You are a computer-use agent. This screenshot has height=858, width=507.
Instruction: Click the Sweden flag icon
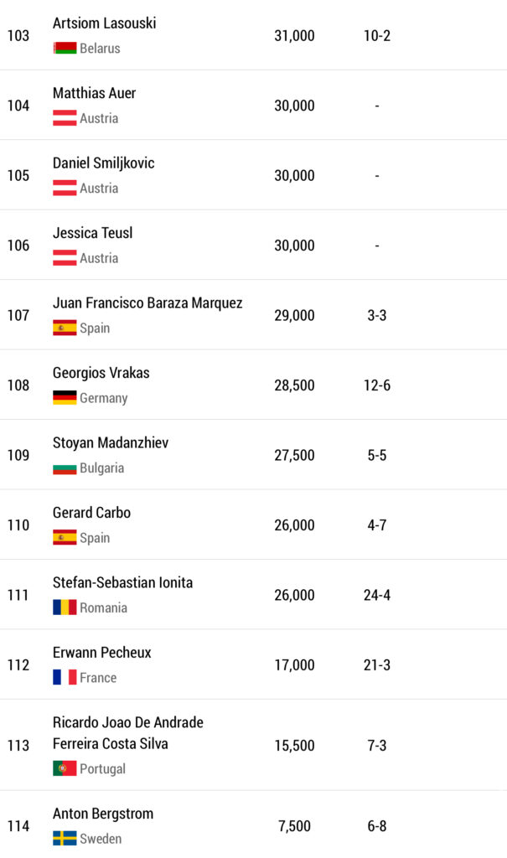65,838
